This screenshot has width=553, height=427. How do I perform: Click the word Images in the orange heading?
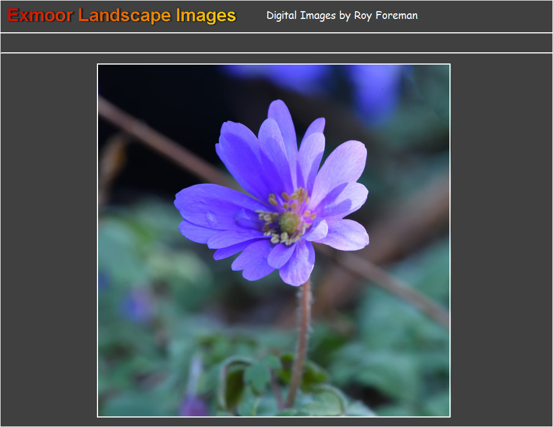pyautogui.click(x=206, y=16)
